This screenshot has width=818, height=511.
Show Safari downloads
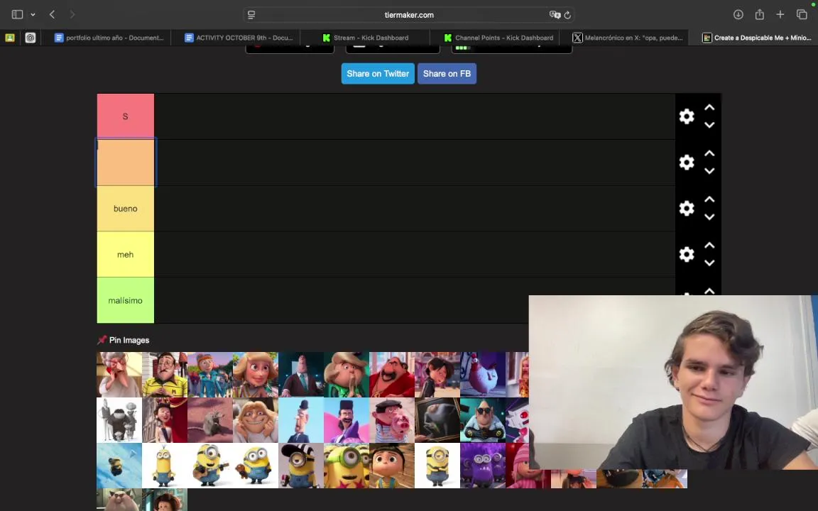tap(738, 15)
